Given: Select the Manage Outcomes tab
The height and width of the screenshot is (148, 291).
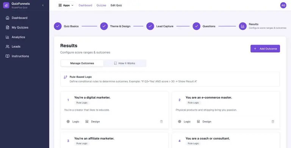Looking at the screenshot, I should point(82,63).
